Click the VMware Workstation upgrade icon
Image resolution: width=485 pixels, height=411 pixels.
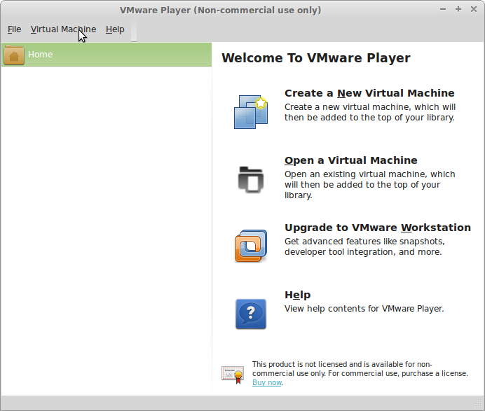pyautogui.click(x=251, y=246)
